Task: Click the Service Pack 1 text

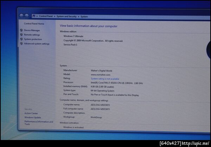Action: coord(70,44)
